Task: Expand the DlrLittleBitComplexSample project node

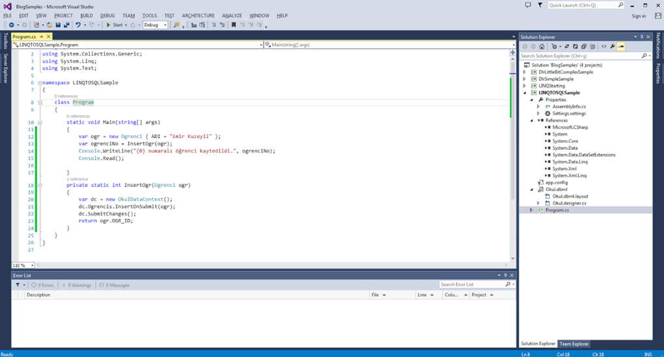Action: [525, 72]
